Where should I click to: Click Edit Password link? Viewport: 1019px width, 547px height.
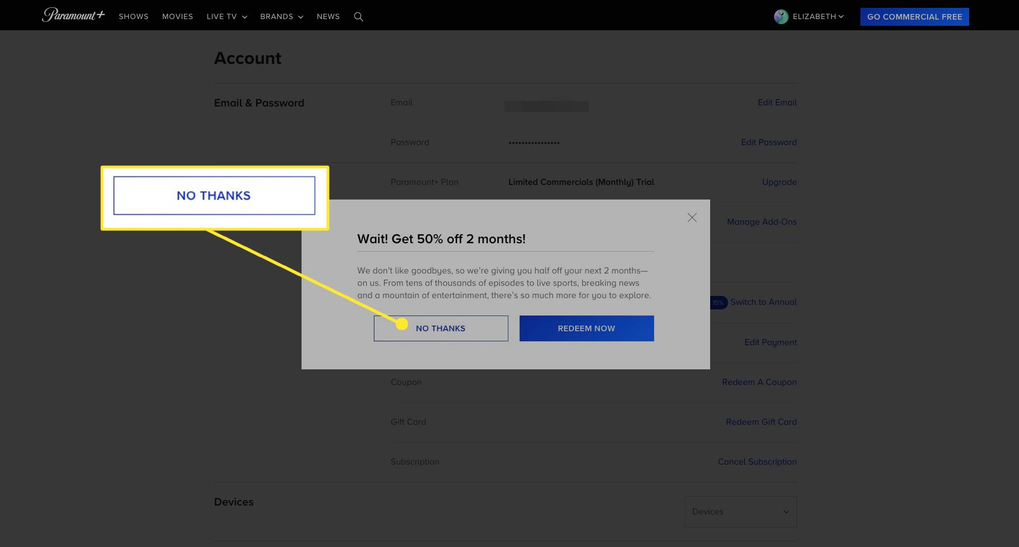click(768, 142)
